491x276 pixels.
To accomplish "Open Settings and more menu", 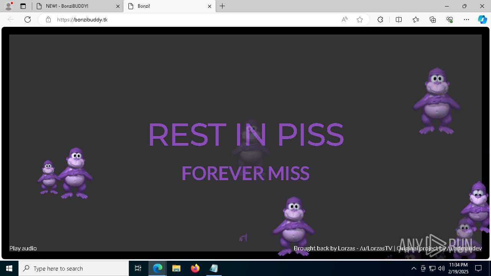I will 466,20.
